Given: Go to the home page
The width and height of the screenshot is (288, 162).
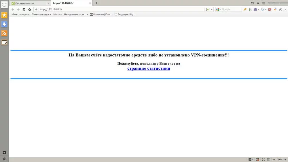Looking at the screenshot, I should click(x=30, y=9).
